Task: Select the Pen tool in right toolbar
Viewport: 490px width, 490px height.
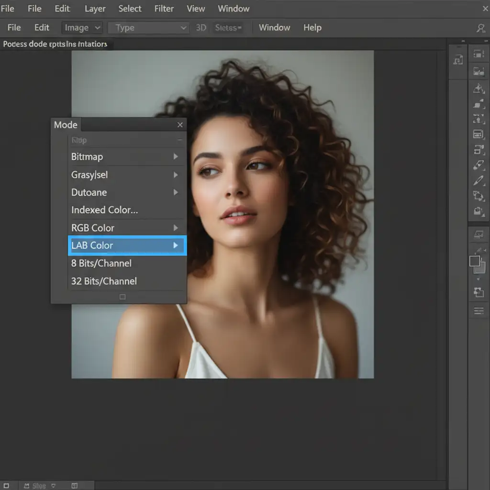Action: pyautogui.click(x=479, y=180)
